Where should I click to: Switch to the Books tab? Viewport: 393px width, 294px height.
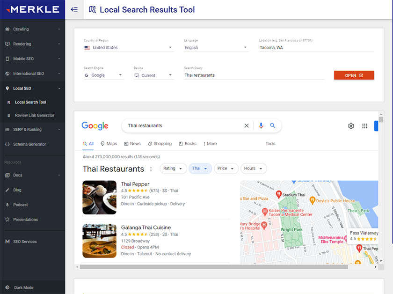tap(188, 144)
